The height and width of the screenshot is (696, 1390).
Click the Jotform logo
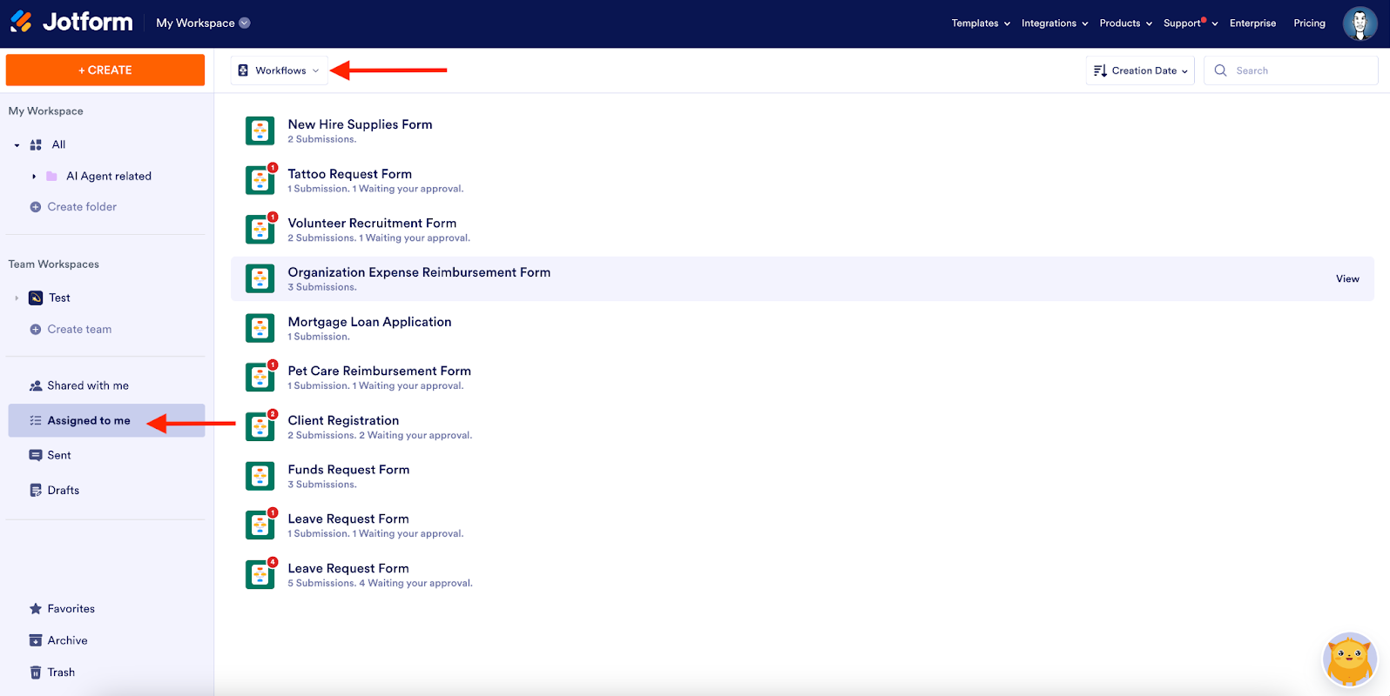pos(71,22)
